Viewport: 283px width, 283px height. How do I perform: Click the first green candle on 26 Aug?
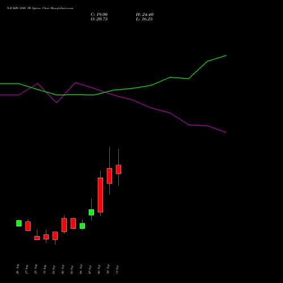19,223
